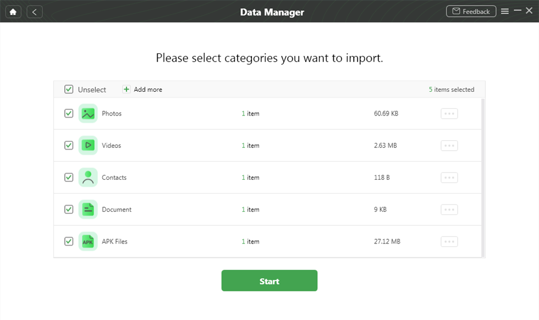Select the Document row label
Screen dimensions: 539x320
(x=117, y=209)
